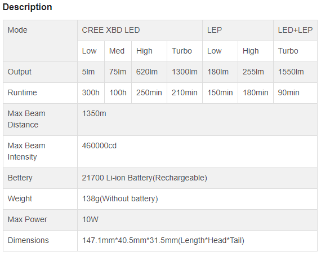Click the Med mode cell
The width and height of the screenshot is (321, 256).
118,51
